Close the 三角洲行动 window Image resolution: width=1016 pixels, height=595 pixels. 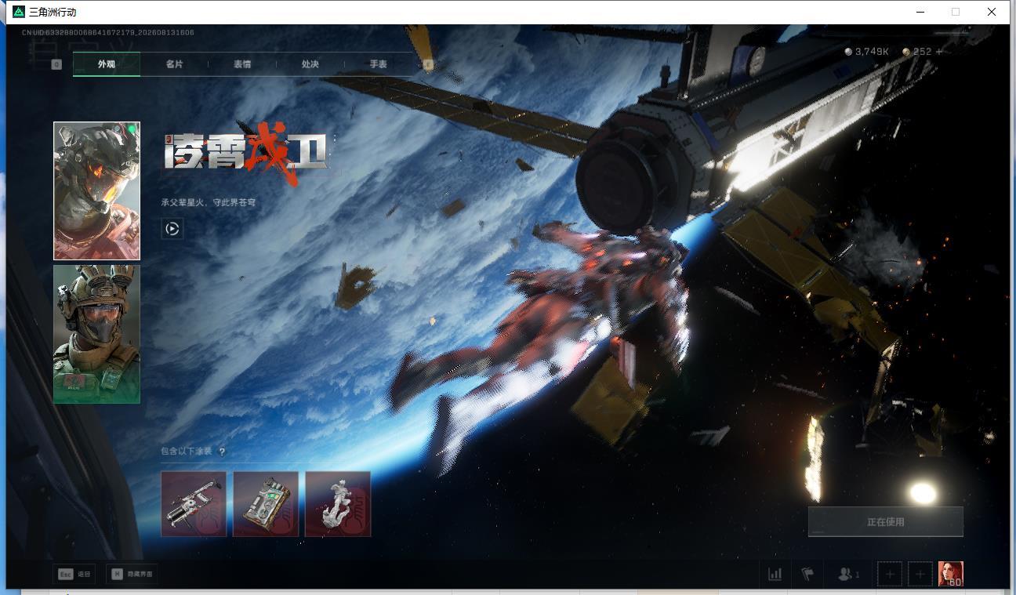(992, 12)
